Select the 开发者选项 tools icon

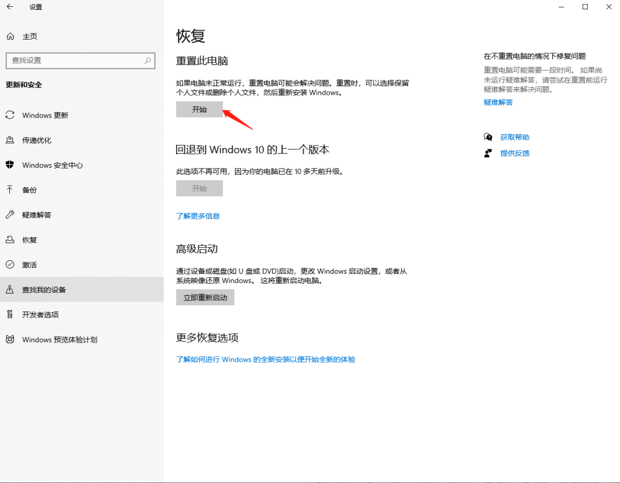click(x=10, y=315)
